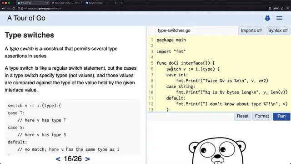Viewport: 291px width, 164px height.
Task: Click the Printf 'Twice %v is %v' line
Action: [222, 81]
